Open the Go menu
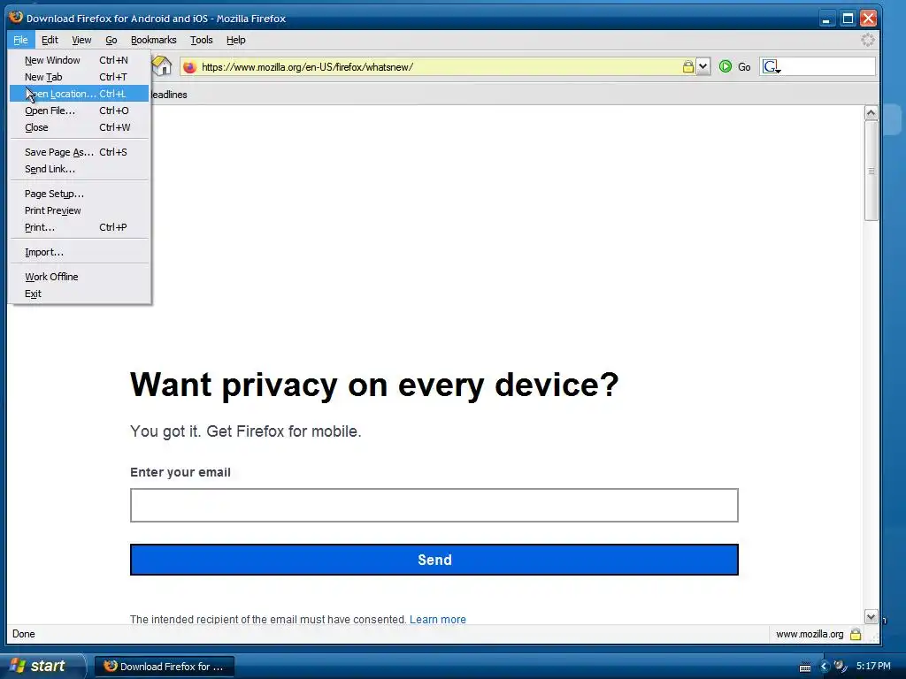 click(x=111, y=40)
